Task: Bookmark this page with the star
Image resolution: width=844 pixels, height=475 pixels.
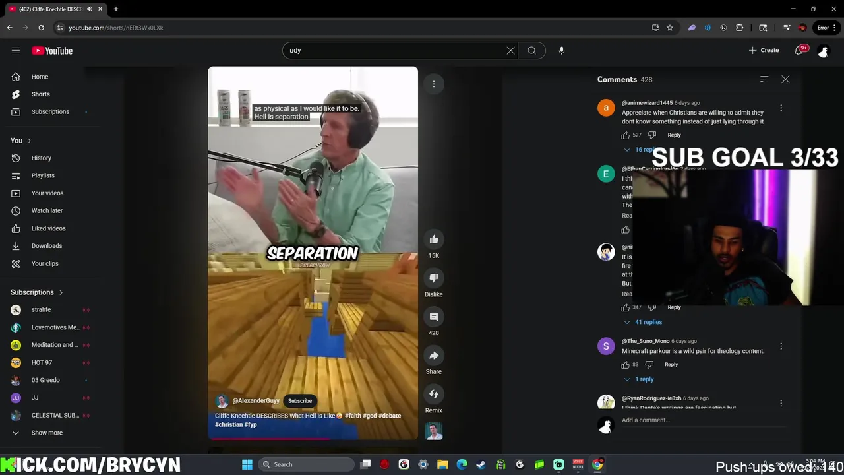Action: [x=670, y=28]
